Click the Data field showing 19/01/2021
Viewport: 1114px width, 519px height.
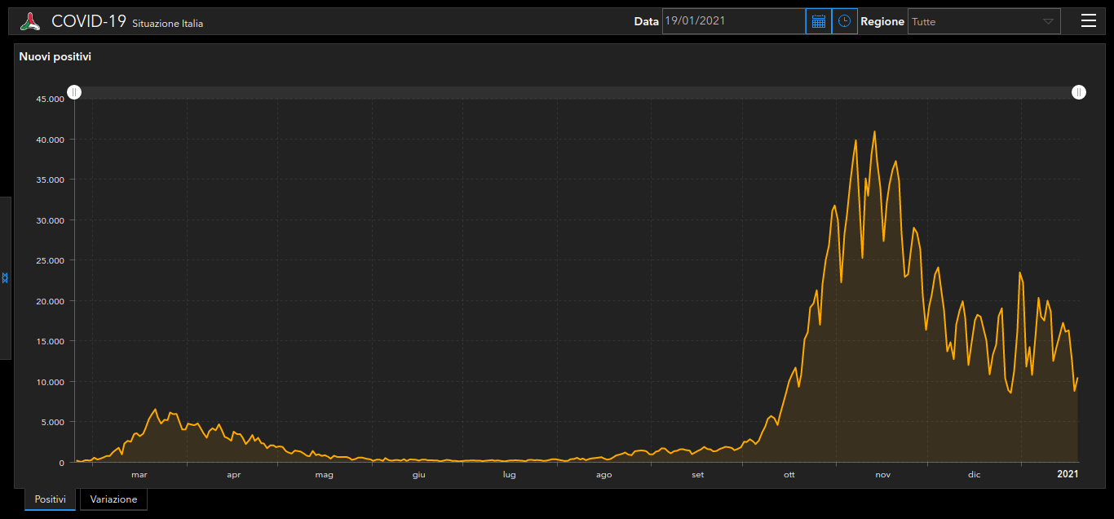(x=733, y=21)
